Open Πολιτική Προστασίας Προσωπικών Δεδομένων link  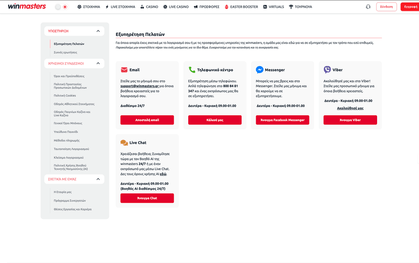point(70,86)
